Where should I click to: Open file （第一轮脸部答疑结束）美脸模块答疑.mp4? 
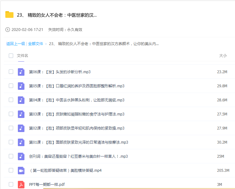[x=65, y=171]
